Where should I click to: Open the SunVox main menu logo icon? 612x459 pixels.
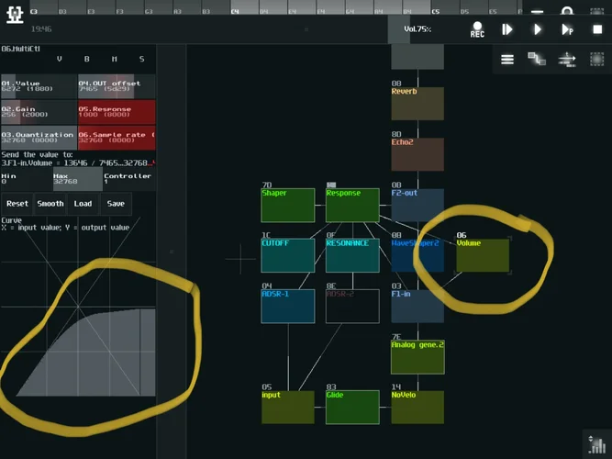tap(15, 14)
